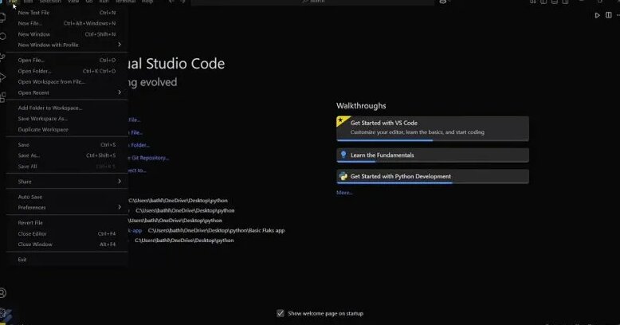Click the Folder... start link

pyautogui.click(x=139, y=145)
